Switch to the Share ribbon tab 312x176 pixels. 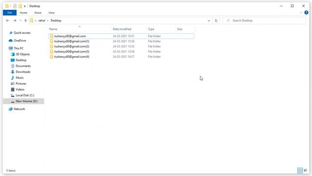point(38,13)
